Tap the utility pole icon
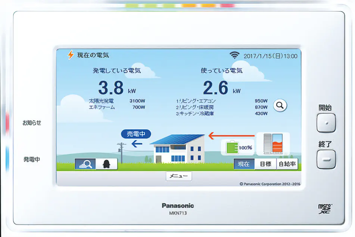 122,153
